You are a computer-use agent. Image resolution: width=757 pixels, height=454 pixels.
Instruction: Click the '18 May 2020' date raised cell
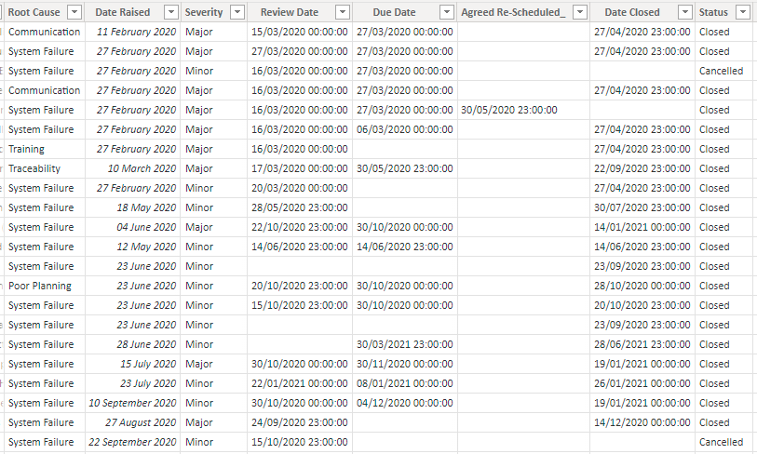tap(133, 207)
